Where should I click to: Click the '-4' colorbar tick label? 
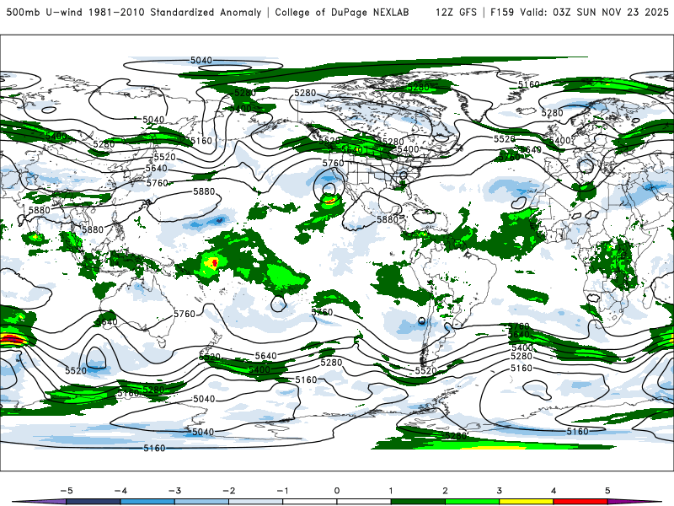click(x=120, y=491)
